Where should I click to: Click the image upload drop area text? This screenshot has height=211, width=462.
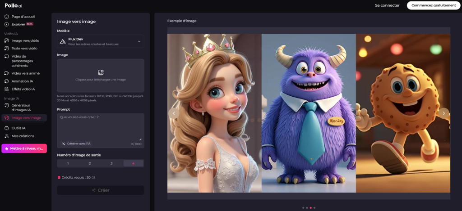[x=101, y=80]
